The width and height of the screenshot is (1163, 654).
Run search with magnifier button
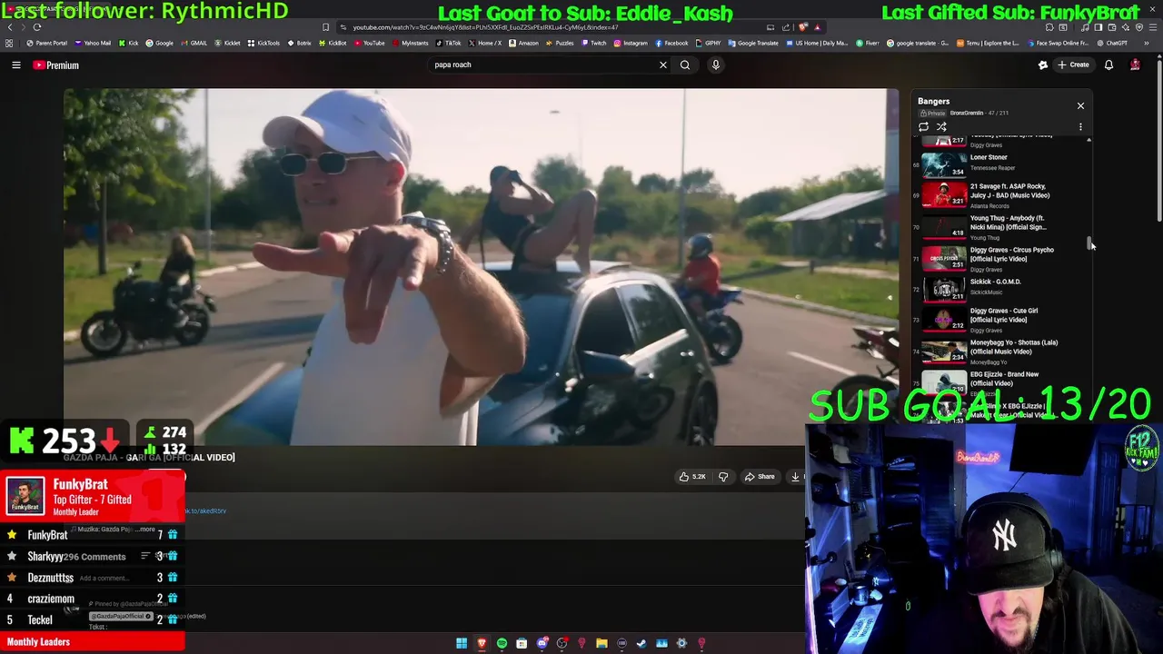[x=685, y=64]
